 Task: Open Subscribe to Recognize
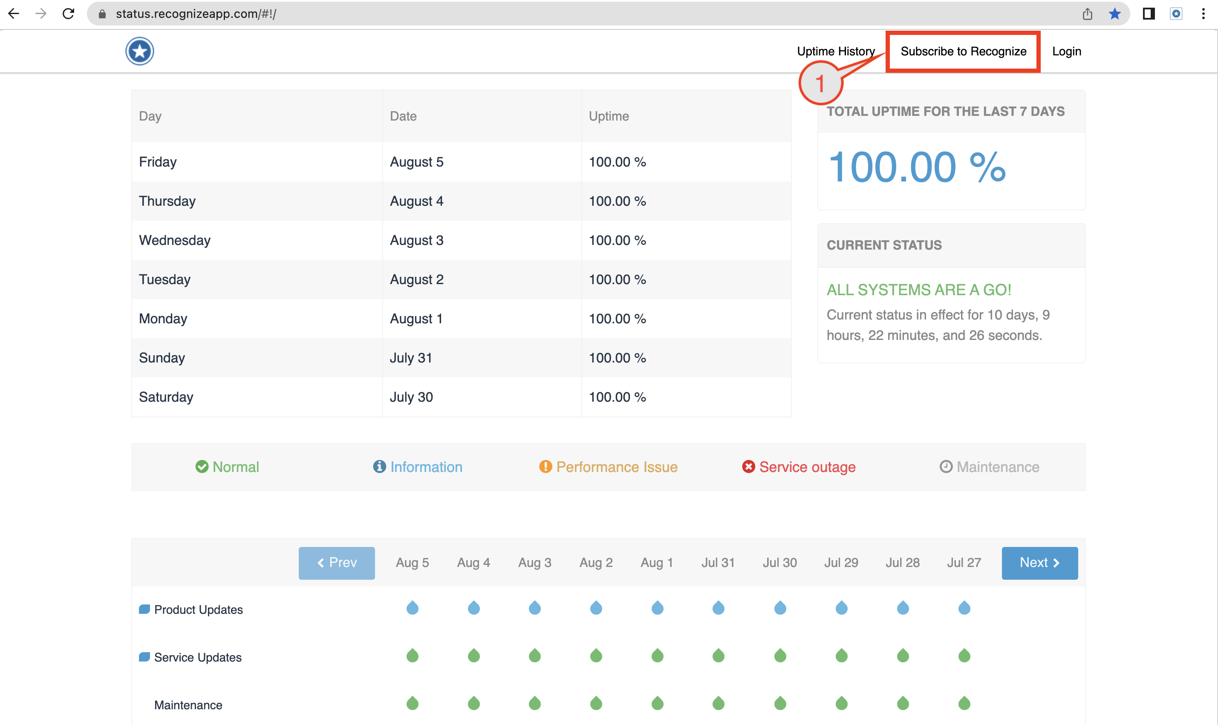pyautogui.click(x=963, y=51)
